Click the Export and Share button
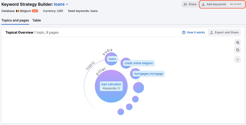The image size is (246, 125). (x=224, y=32)
